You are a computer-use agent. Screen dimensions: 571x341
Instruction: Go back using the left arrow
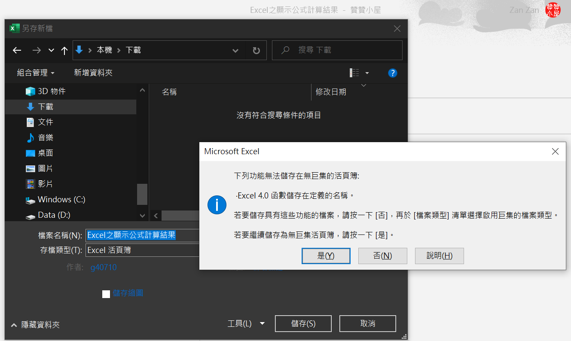[17, 50]
